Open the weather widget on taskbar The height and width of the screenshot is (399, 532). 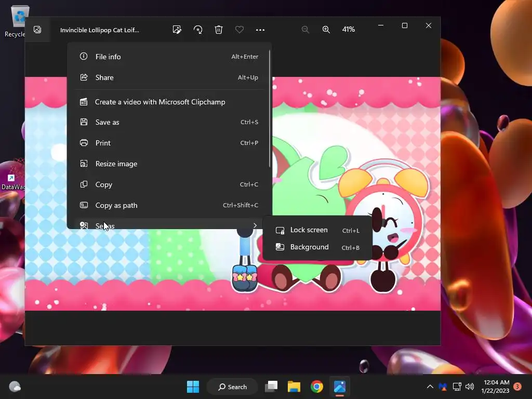click(x=15, y=387)
